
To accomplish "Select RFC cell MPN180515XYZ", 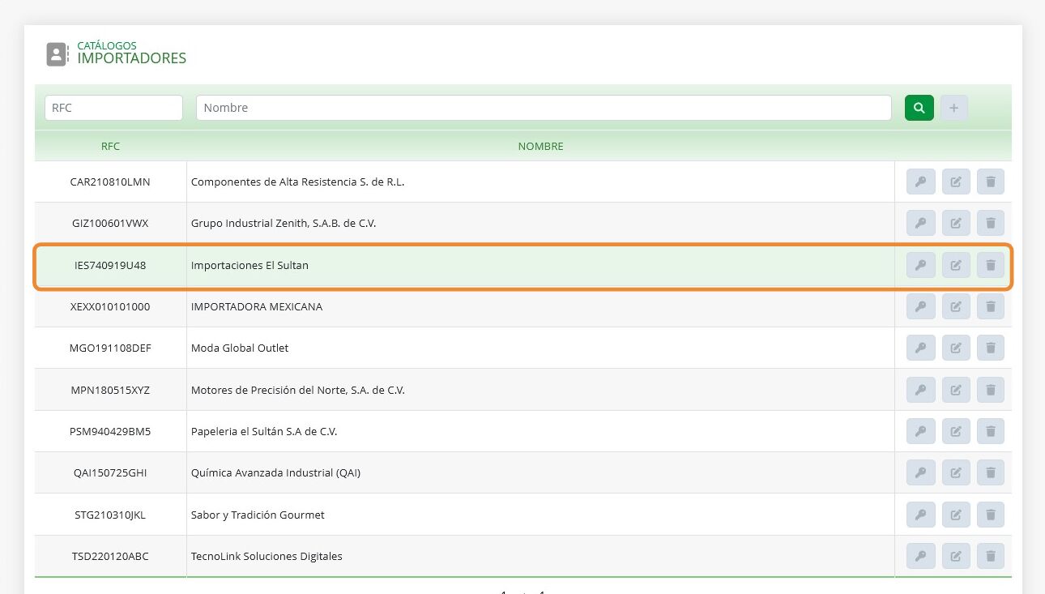I will pyautogui.click(x=110, y=390).
